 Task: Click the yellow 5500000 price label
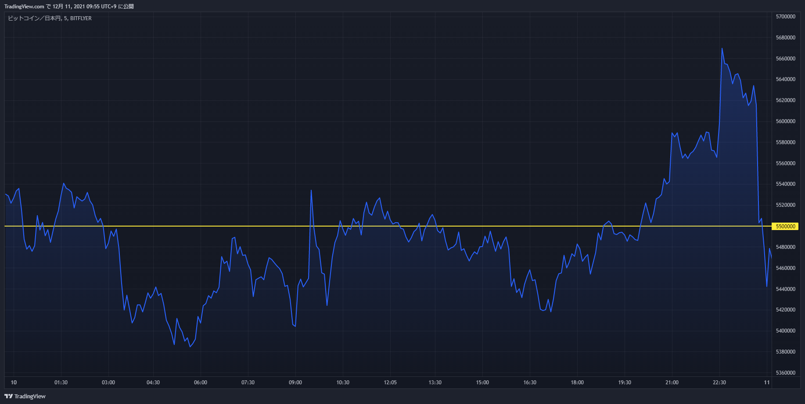(x=785, y=226)
